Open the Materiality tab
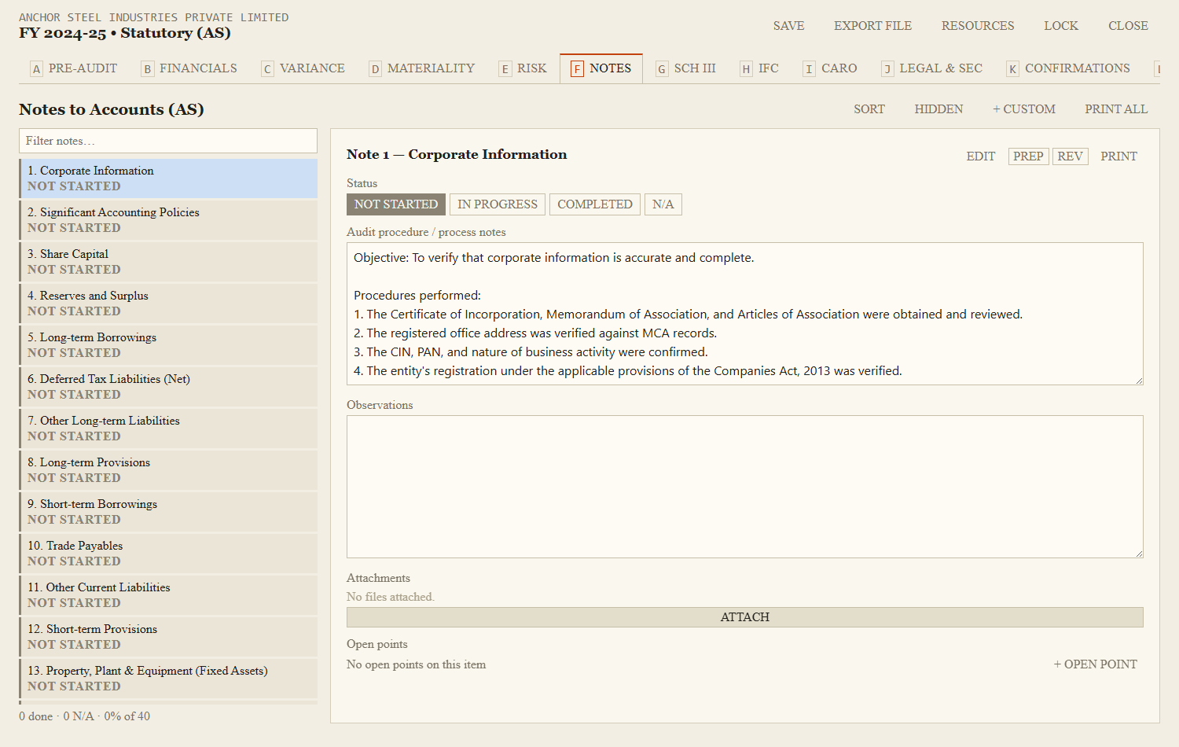The image size is (1179, 747). (x=422, y=68)
